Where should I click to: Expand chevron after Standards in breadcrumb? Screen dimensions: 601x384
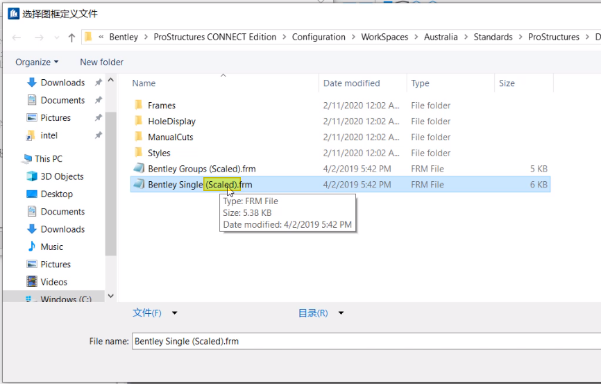click(x=520, y=37)
